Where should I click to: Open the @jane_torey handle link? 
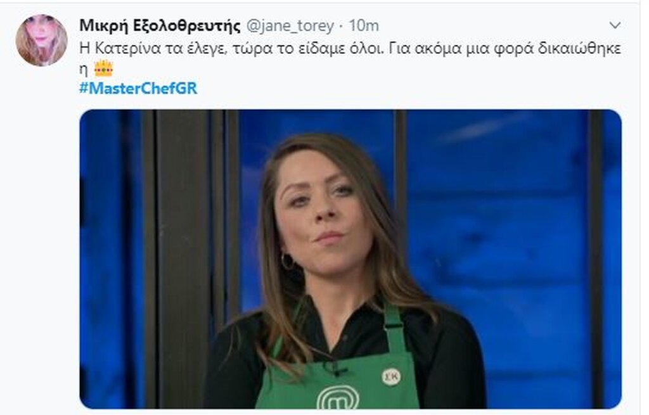coord(290,25)
